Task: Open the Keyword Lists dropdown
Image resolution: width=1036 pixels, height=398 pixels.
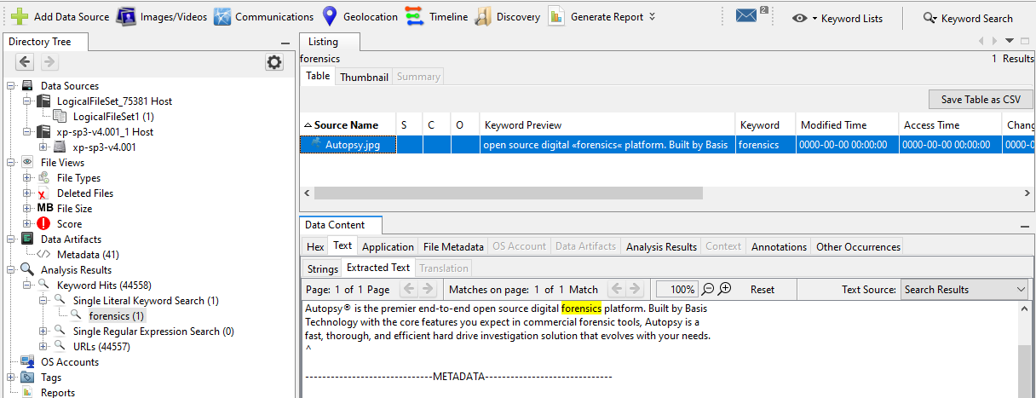Action: 837,18
